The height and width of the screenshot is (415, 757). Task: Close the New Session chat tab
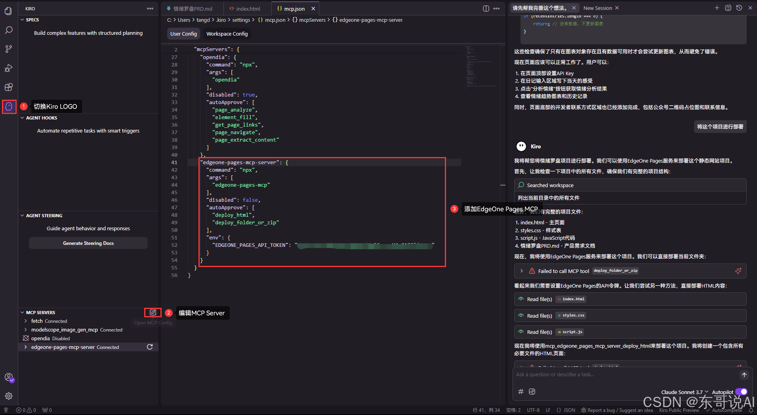(x=617, y=8)
